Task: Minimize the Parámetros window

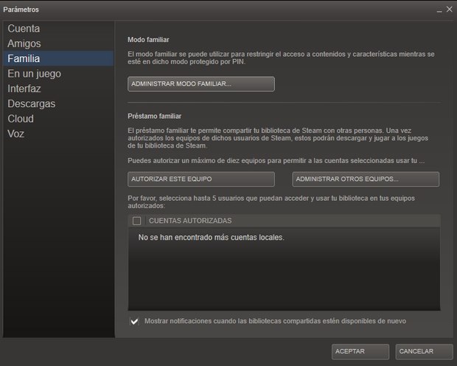Action: coord(439,10)
